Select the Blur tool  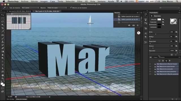(3, 55)
